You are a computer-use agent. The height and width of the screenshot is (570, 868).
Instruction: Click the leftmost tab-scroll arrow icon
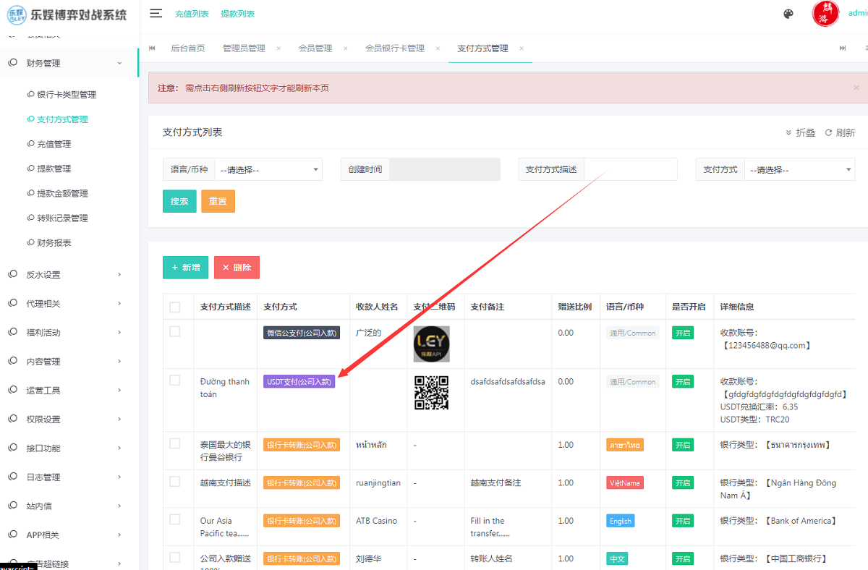point(151,48)
